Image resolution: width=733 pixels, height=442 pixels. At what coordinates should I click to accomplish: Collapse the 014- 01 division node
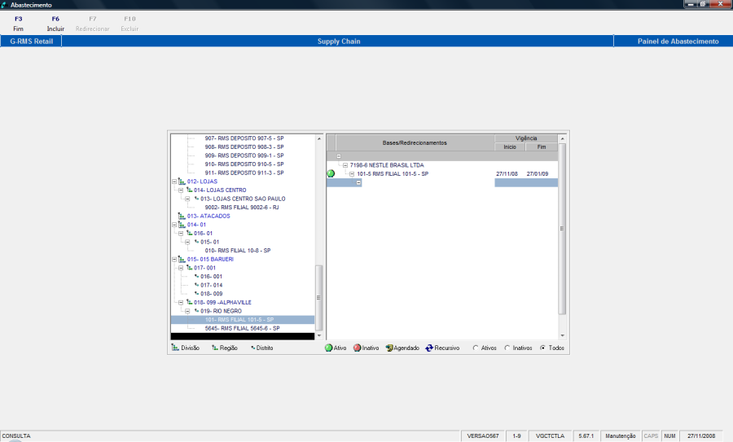tap(174, 225)
